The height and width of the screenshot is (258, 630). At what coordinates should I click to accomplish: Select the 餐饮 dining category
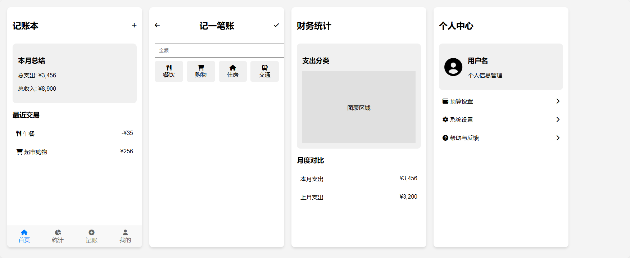tap(169, 71)
